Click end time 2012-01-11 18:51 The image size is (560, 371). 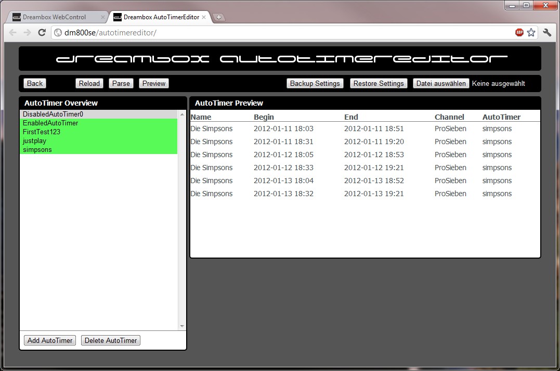(x=374, y=129)
